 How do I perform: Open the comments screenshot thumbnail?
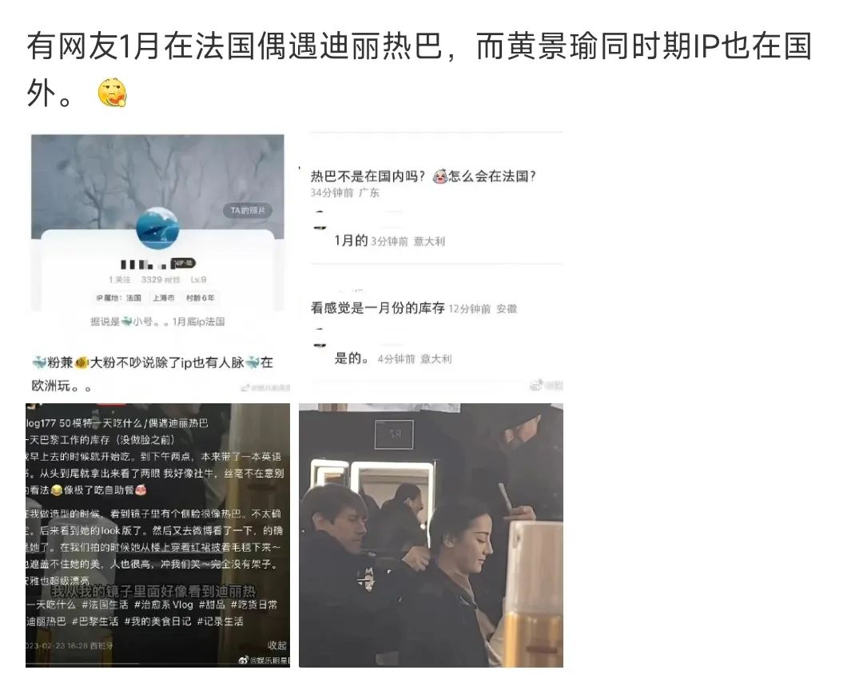click(x=431, y=263)
